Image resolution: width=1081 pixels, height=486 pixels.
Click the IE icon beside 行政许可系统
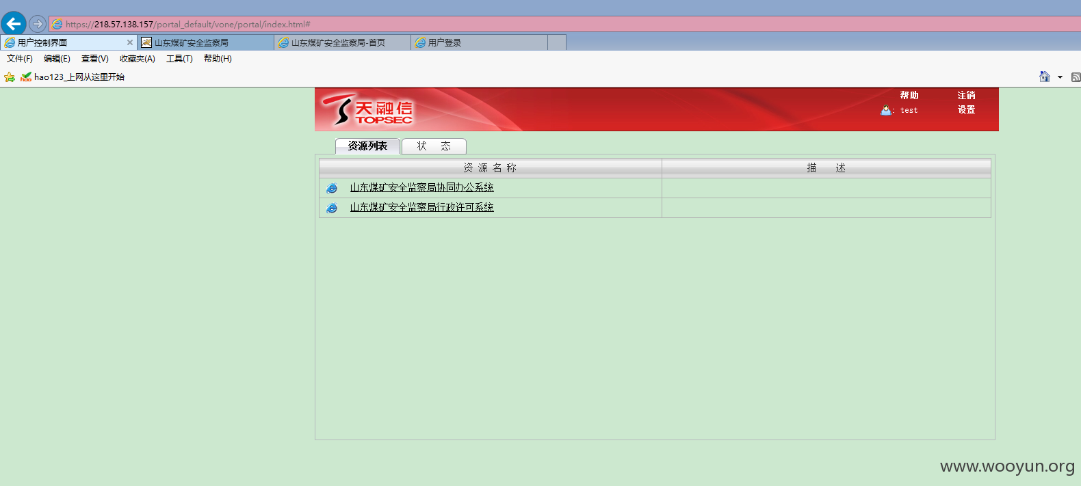coord(332,208)
